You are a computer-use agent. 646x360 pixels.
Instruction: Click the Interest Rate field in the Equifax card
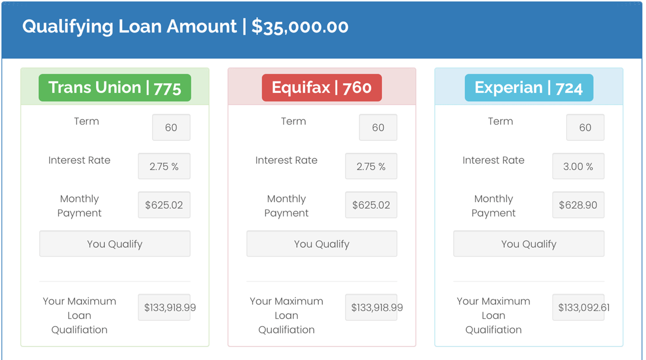(x=370, y=166)
